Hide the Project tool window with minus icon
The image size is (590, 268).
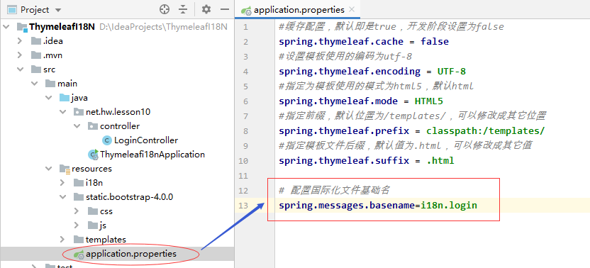pos(225,9)
